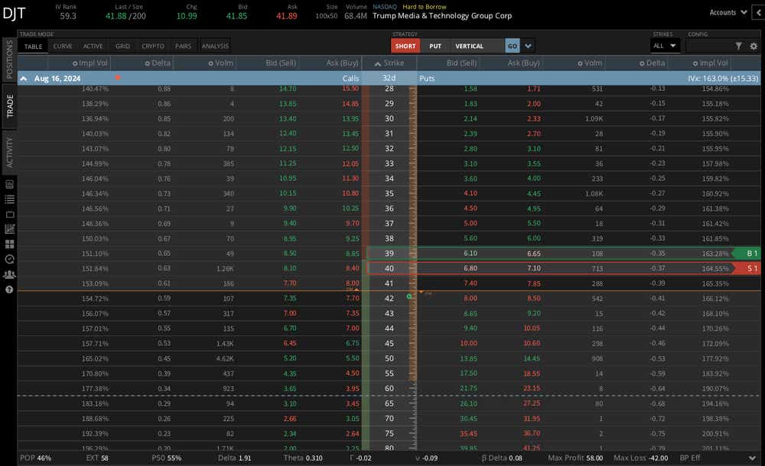Open the STRIKES ALL dropdown
The height and width of the screenshot is (466, 765).
(666, 46)
